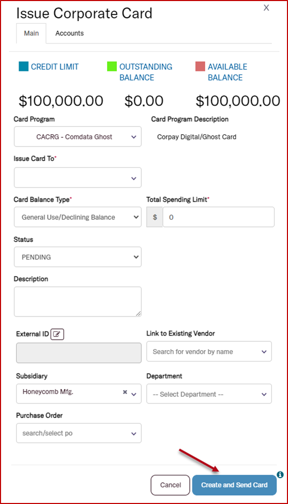Clear the Honeycomb Mfg. subsidiary selection

(x=125, y=392)
